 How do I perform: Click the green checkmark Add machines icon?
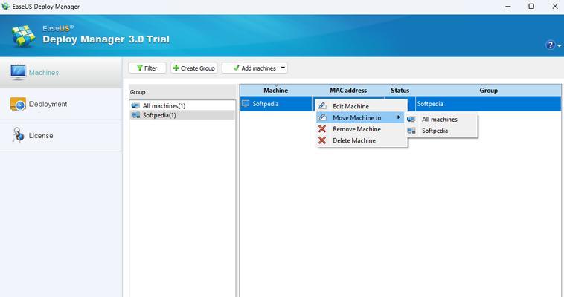[x=237, y=68]
